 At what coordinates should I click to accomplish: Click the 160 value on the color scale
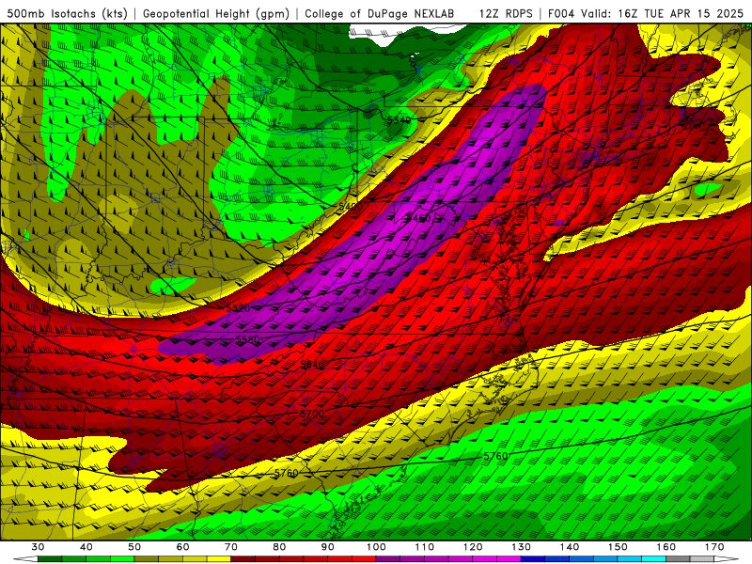pyautogui.click(x=666, y=547)
